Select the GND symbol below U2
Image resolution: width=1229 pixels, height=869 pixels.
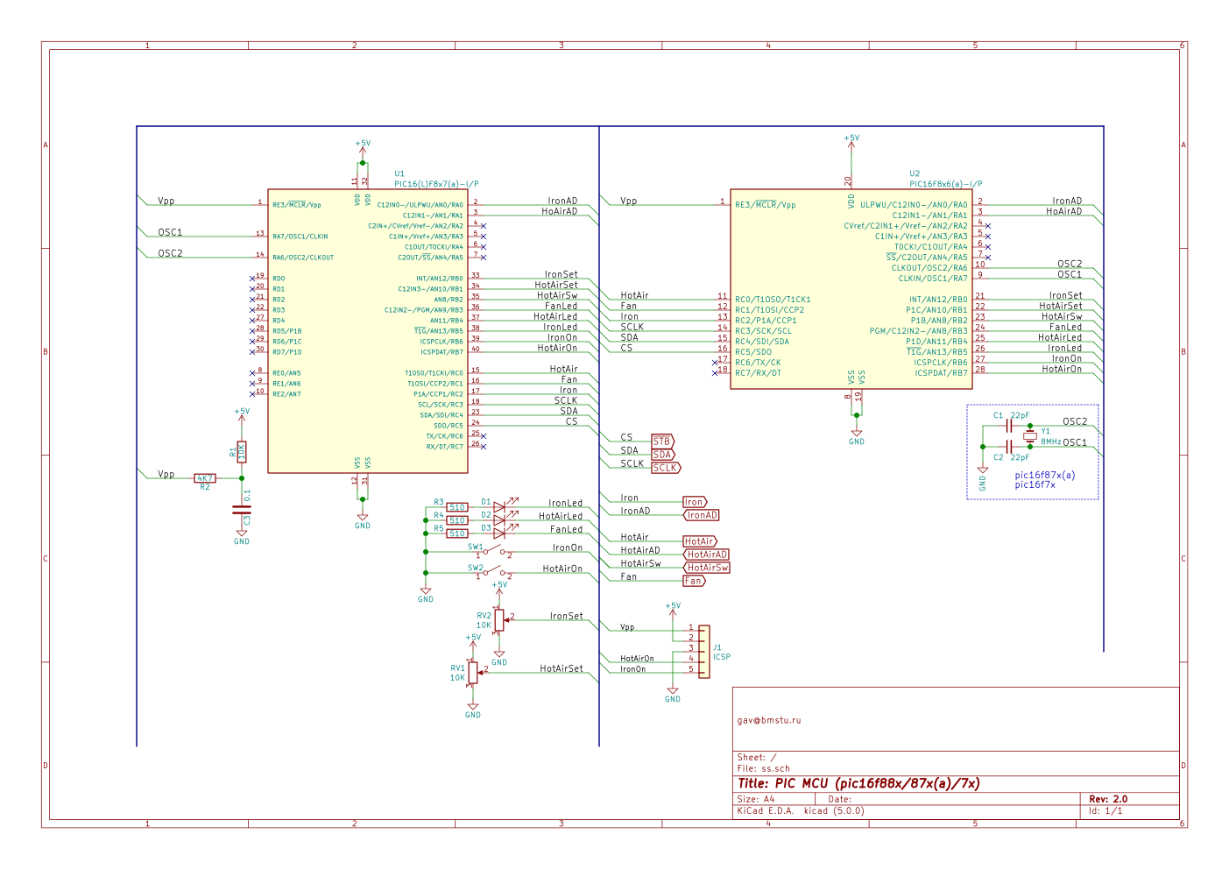[856, 435]
